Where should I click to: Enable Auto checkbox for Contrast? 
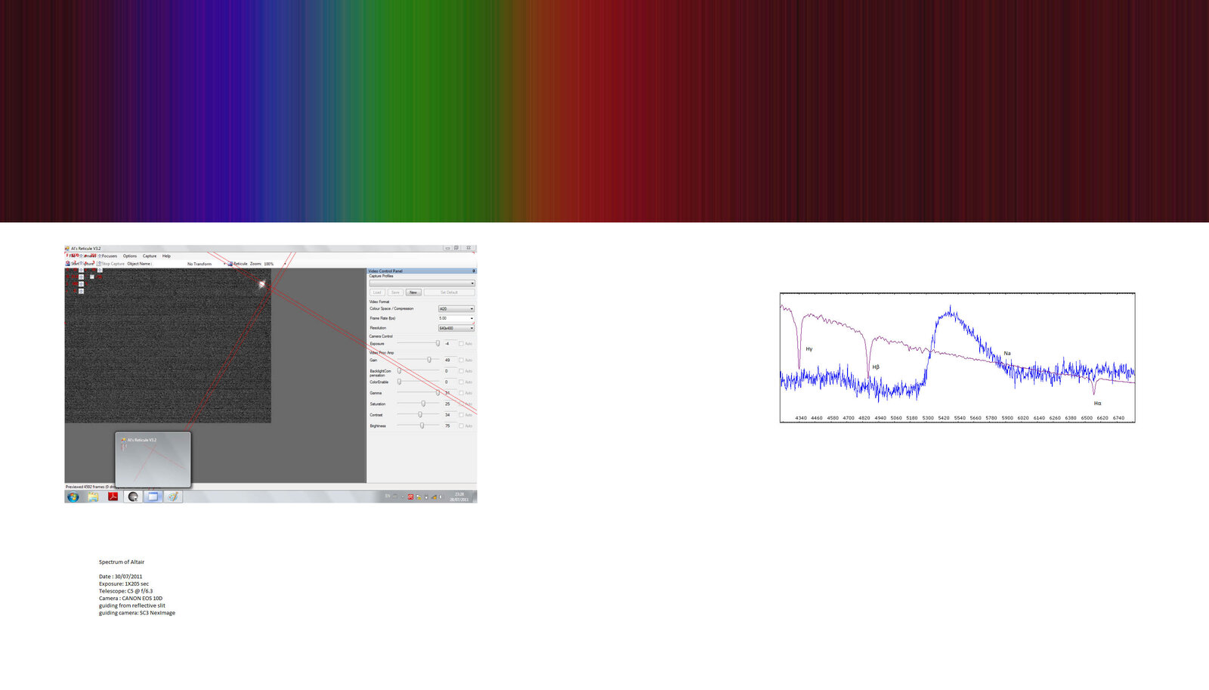(x=461, y=415)
